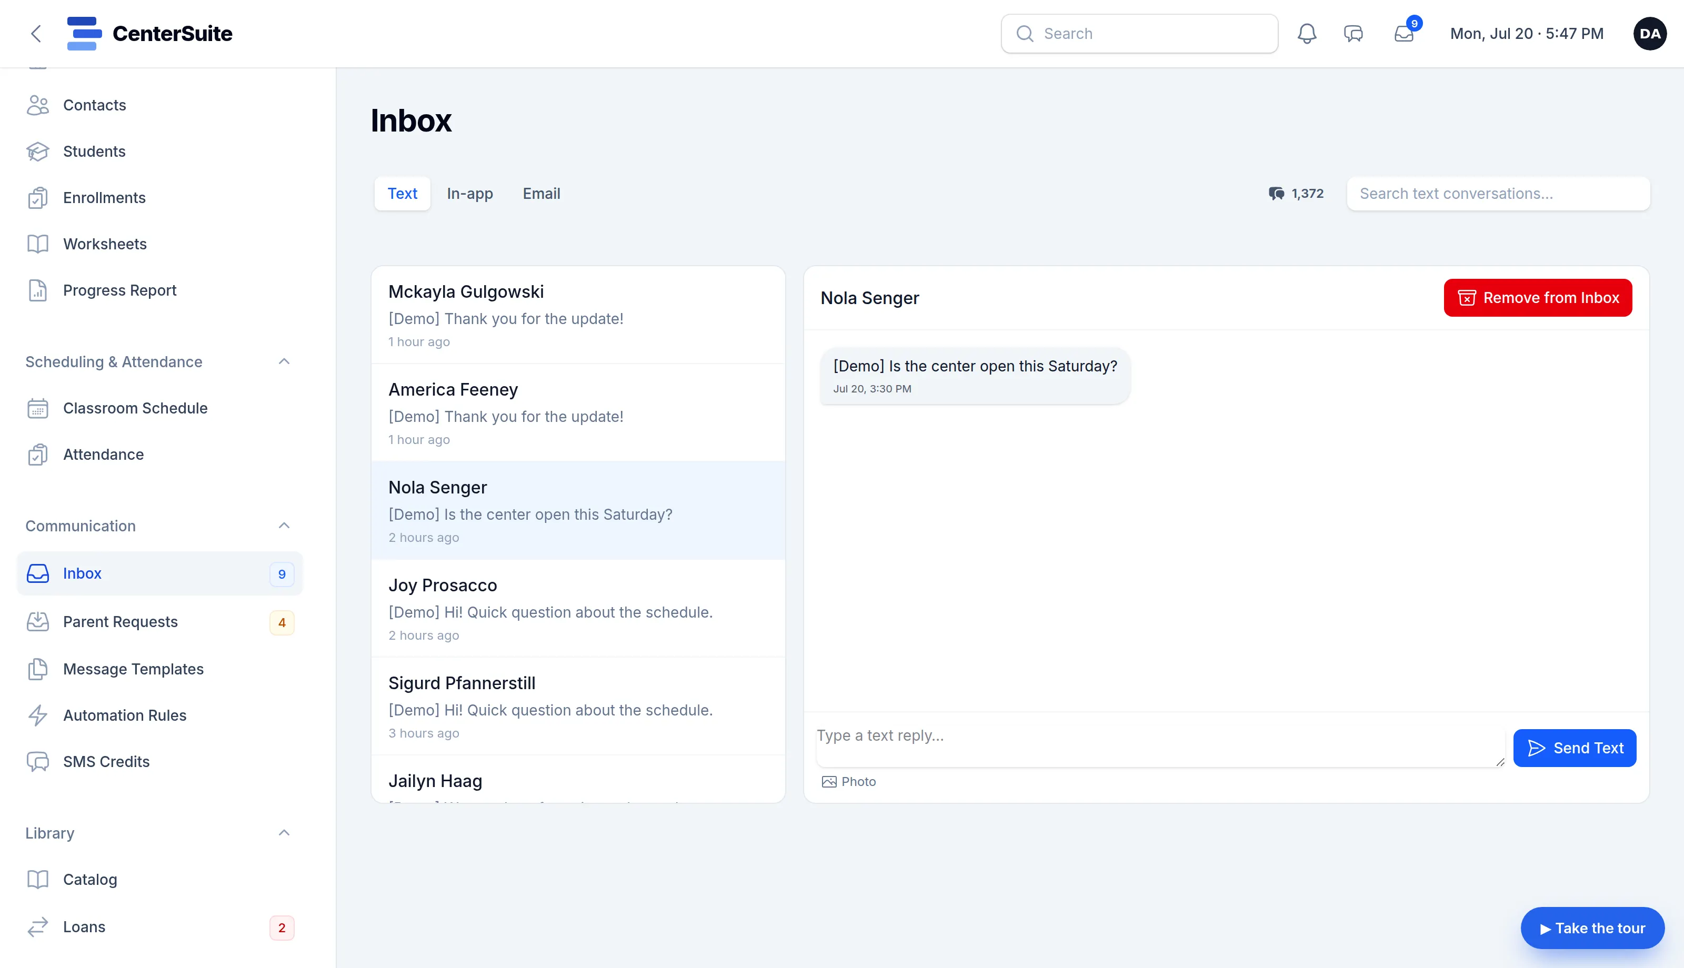Image resolution: width=1684 pixels, height=968 pixels.
Task: Switch to the Email tab
Action: pyautogui.click(x=541, y=194)
